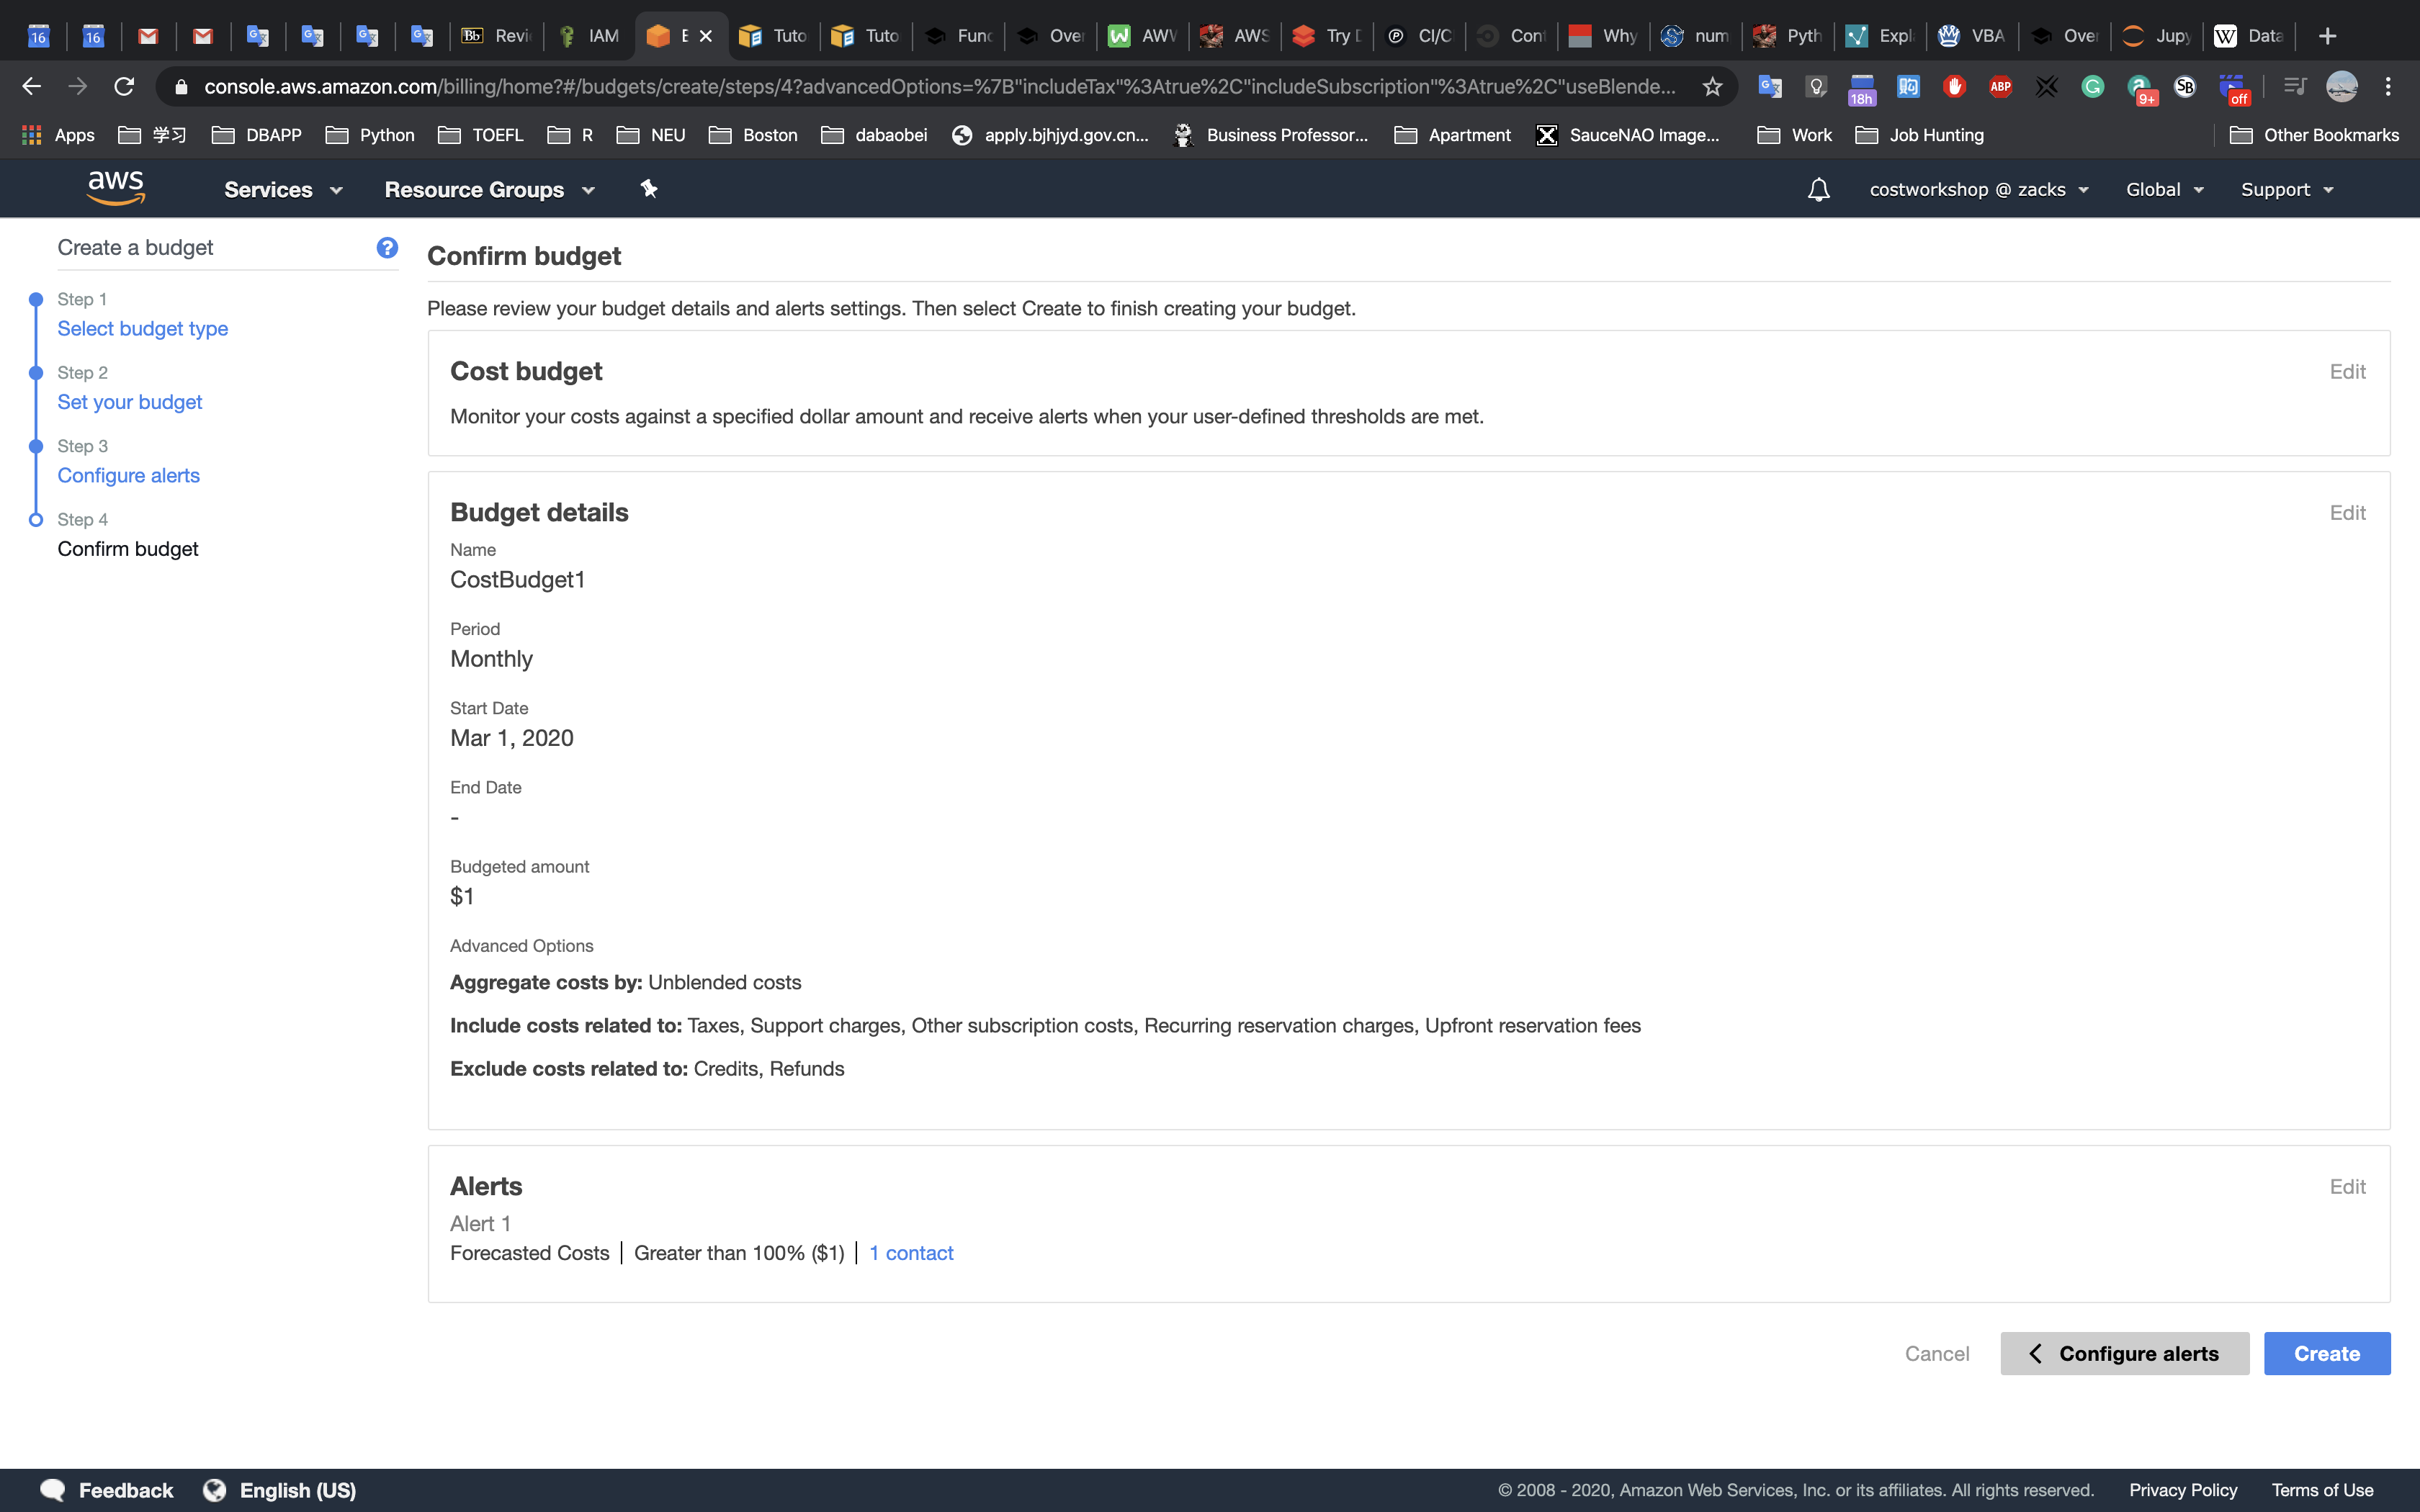Click Edit in Budget details section
Image resolution: width=2420 pixels, height=1512 pixels.
pyautogui.click(x=2346, y=512)
